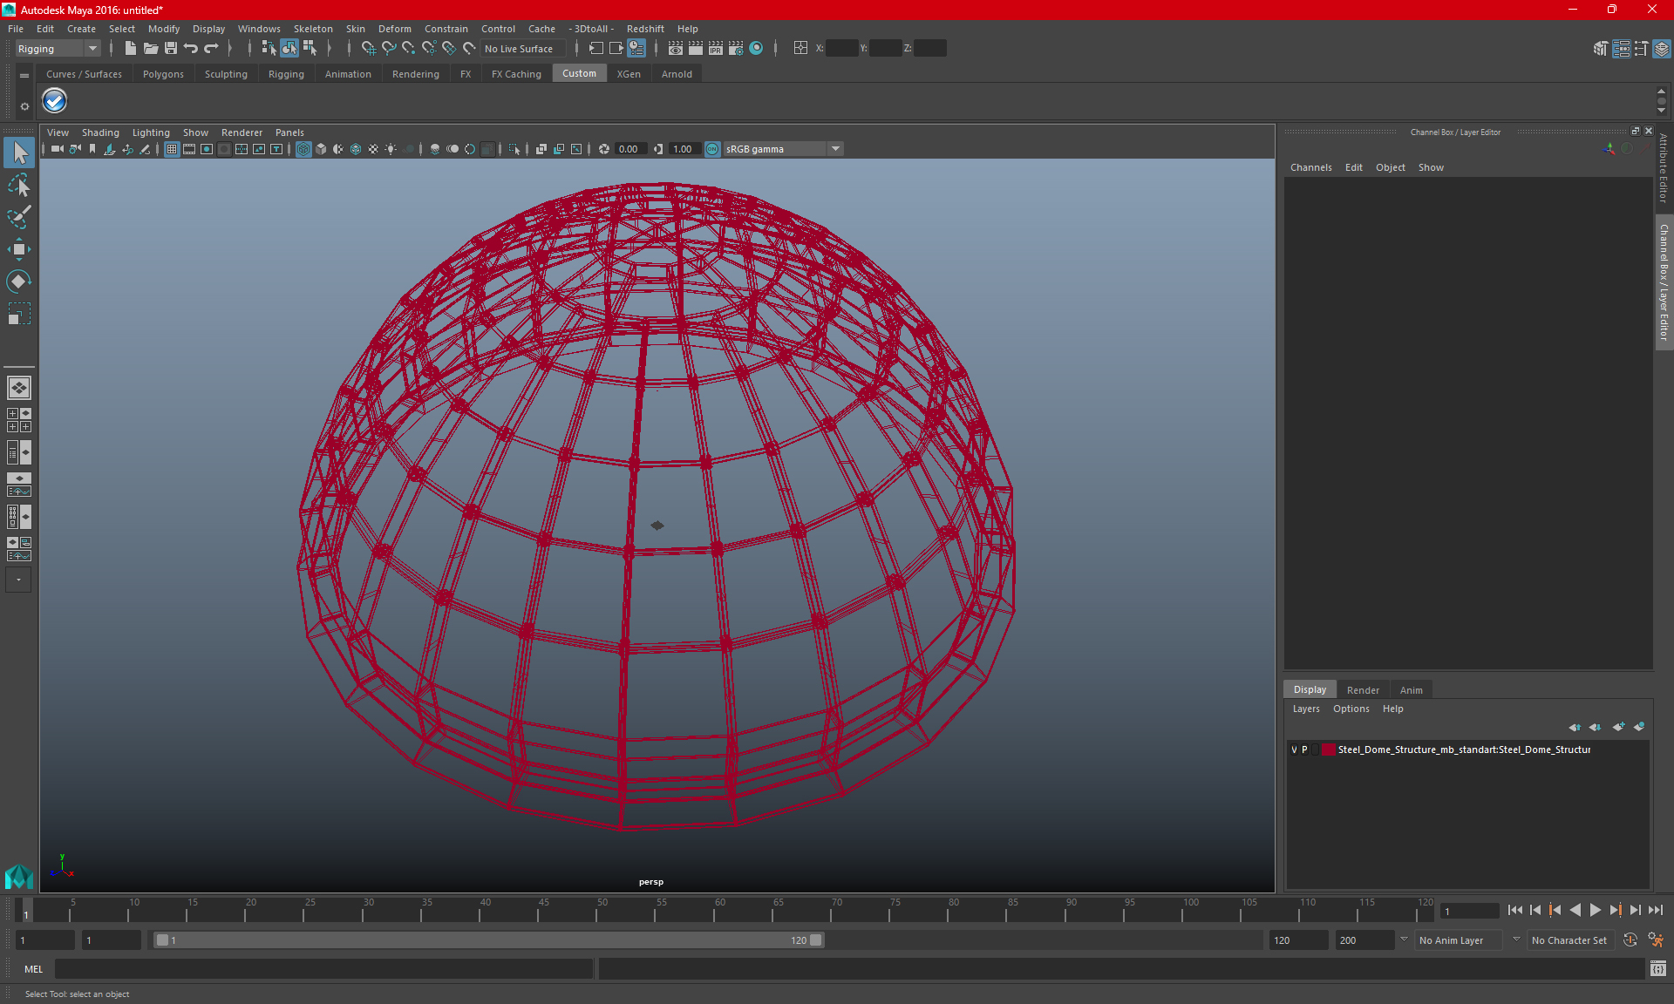The width and height of the screenshot is (1674, 1004).
Task: Click the blue checkmark shelf button
Action: coord(54,101)
